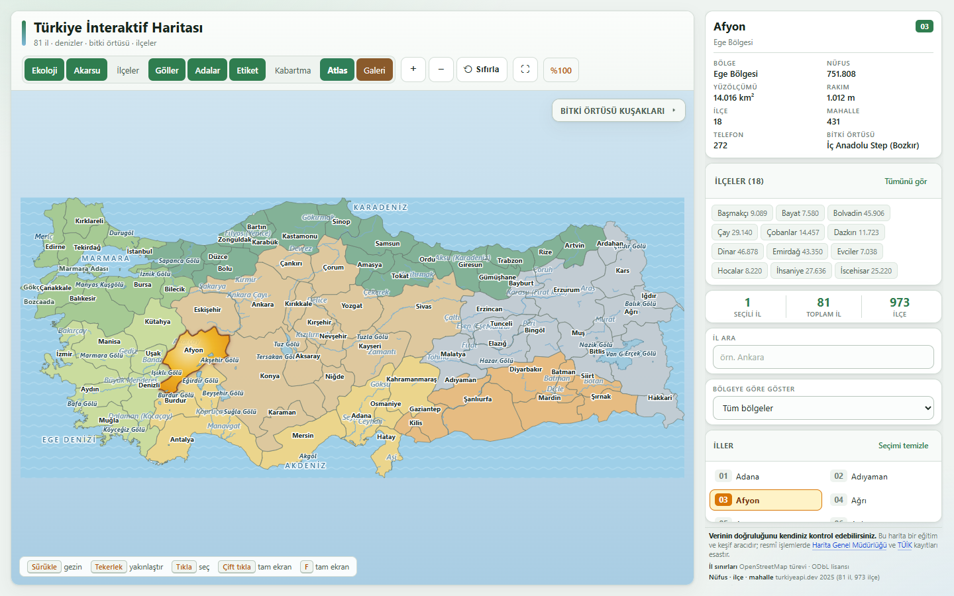Open the Tüm bölgeler region dropdown
Screen dimensions: 954x596
pos(823,408)
